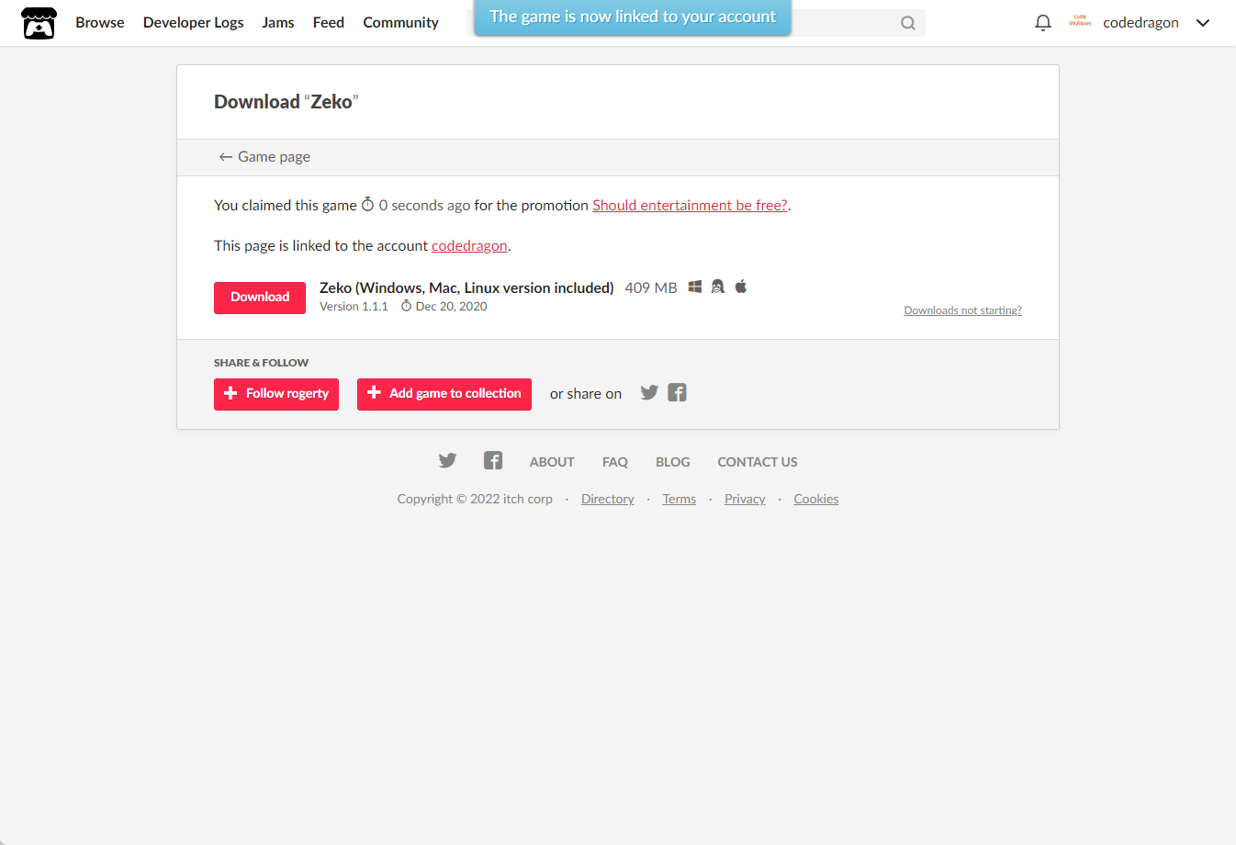Image resolution: width=1236 pixels, height=845 pixels.
Task: Click the Linux penguin platform icon
Action: (718, 287)
